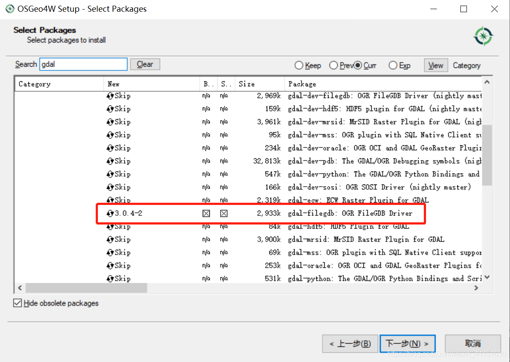The height and width of the screenshot is (362, 510).
Task: Cycle the 3.0.4-2 version icon for gdal-filegdb
Action: (x=110, y=213)
